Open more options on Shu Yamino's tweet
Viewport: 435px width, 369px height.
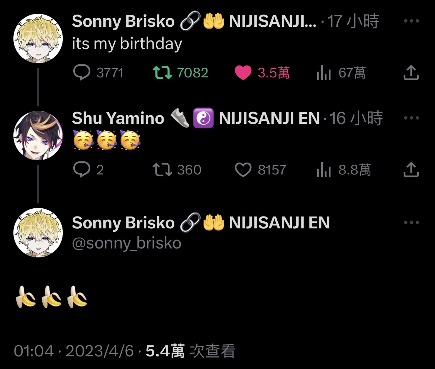point(412,118)
